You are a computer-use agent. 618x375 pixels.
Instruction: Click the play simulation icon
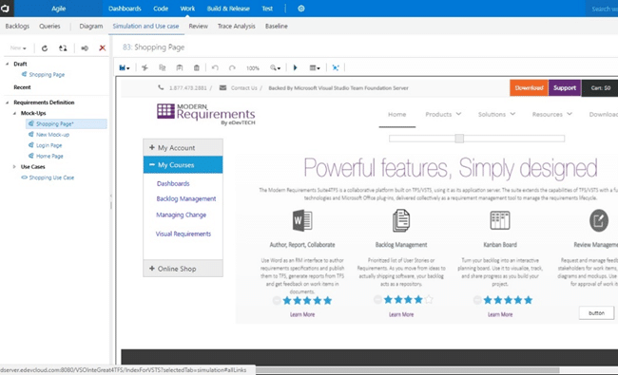tap(295, 67)
